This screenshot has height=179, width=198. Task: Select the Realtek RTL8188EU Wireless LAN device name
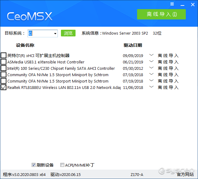point(64,88)
